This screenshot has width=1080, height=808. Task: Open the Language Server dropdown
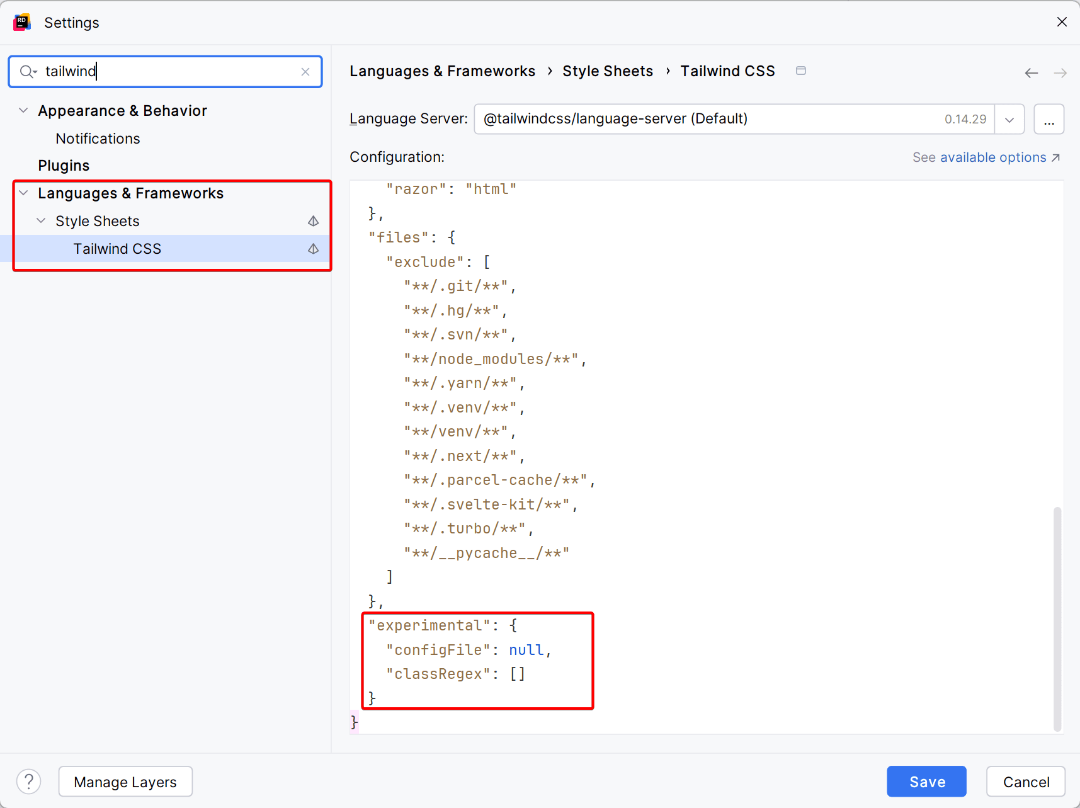(1009, 120)
